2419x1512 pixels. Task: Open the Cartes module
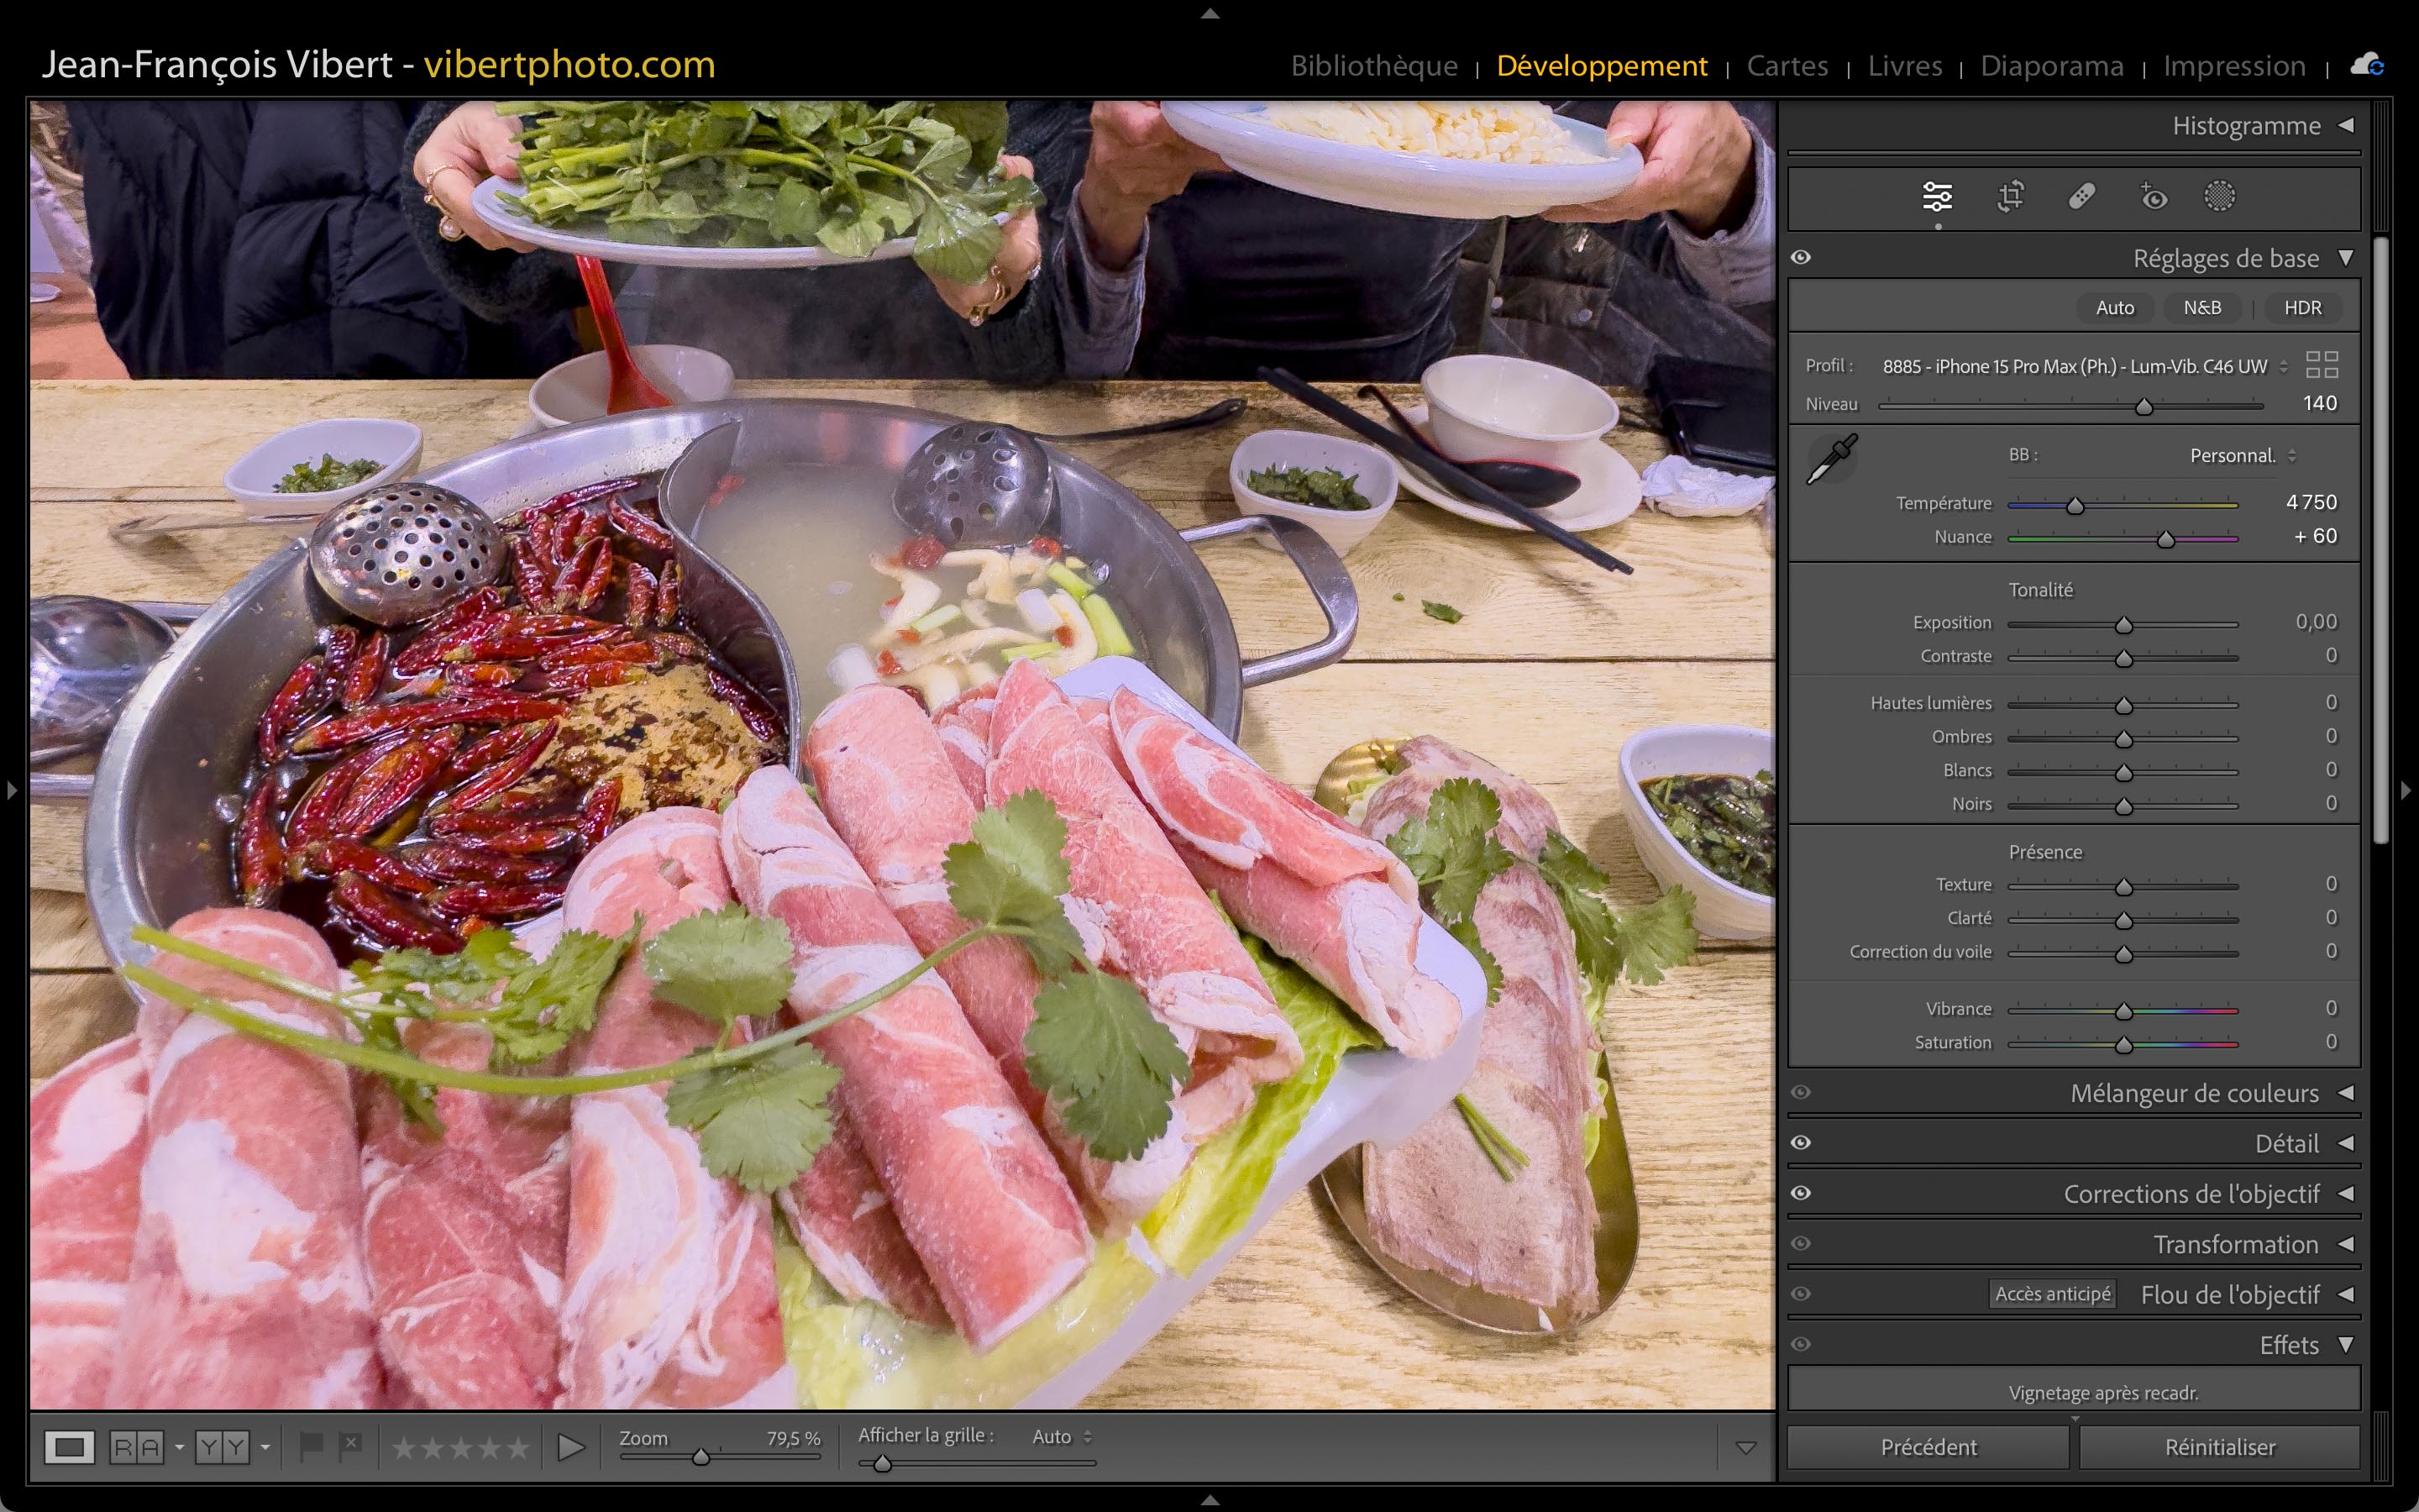(1787, 66)
